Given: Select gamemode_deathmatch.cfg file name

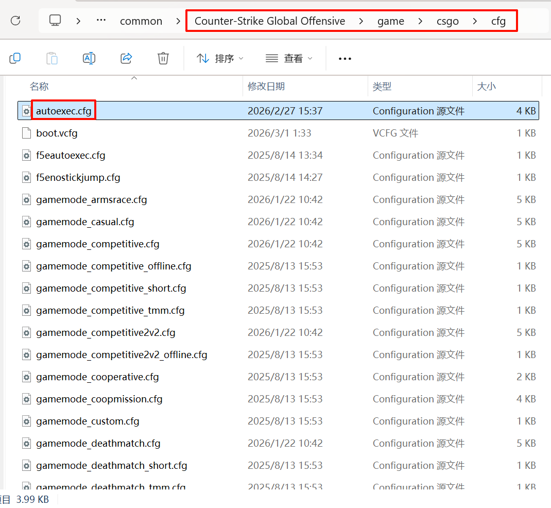Looking at the screenshot, I should (98, 443).
